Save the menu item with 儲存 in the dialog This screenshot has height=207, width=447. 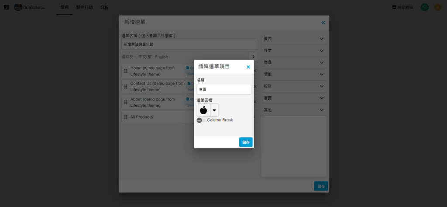click(246, 142)
